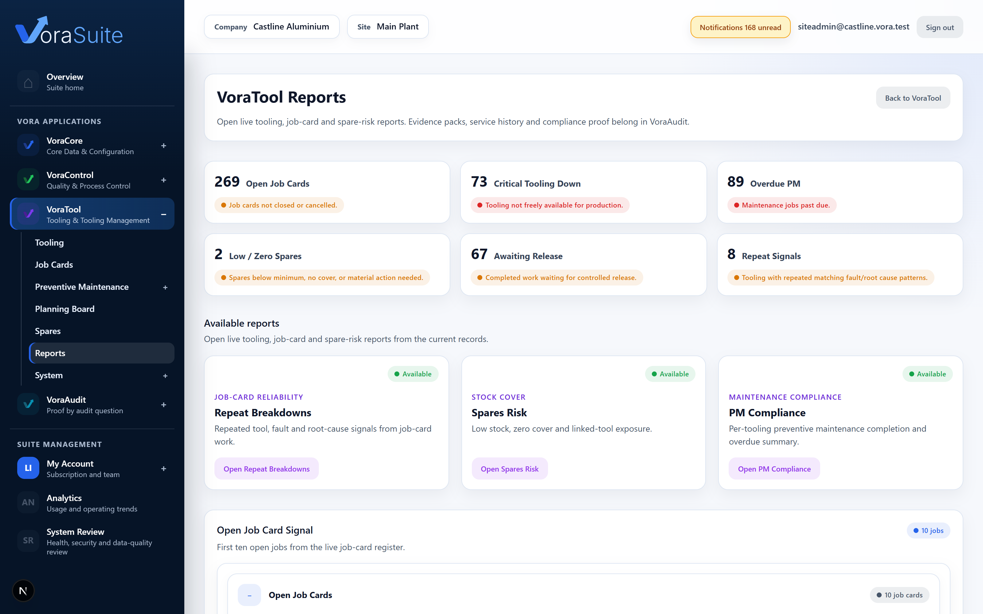Open Overview Suite home
The width and height of the screenshot is (983, 614).
click(x=92, y=82)
